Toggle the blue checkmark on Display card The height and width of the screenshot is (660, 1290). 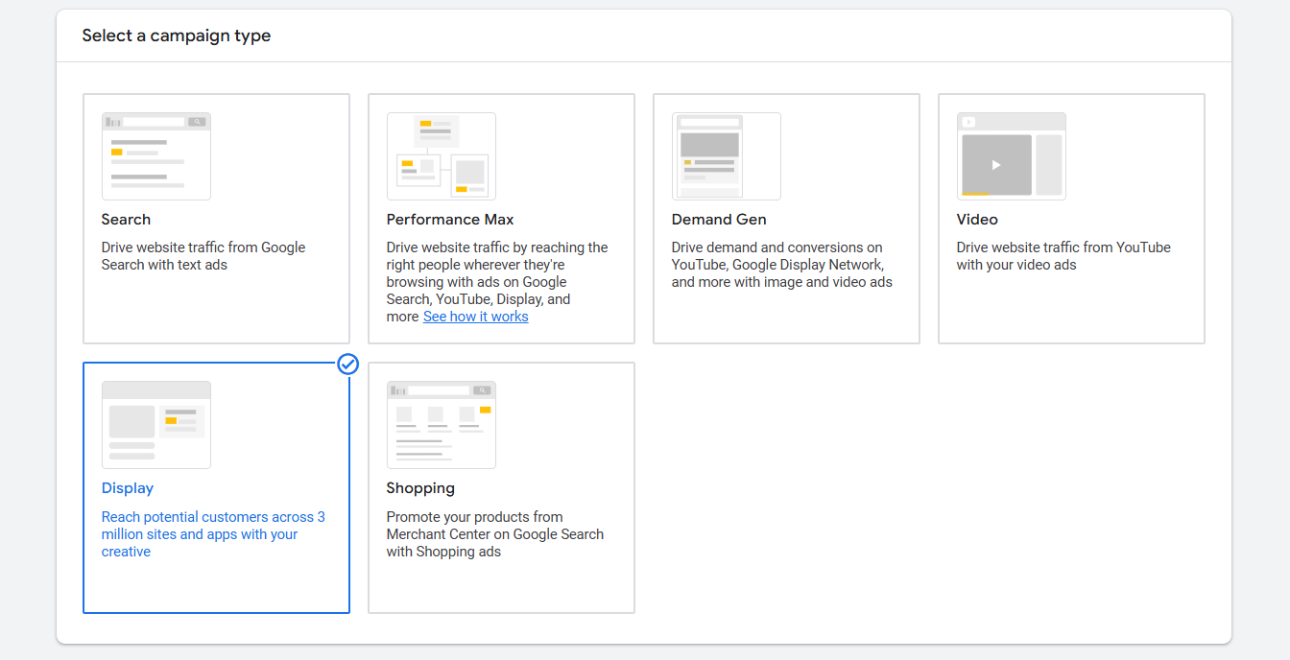(348, 364)
